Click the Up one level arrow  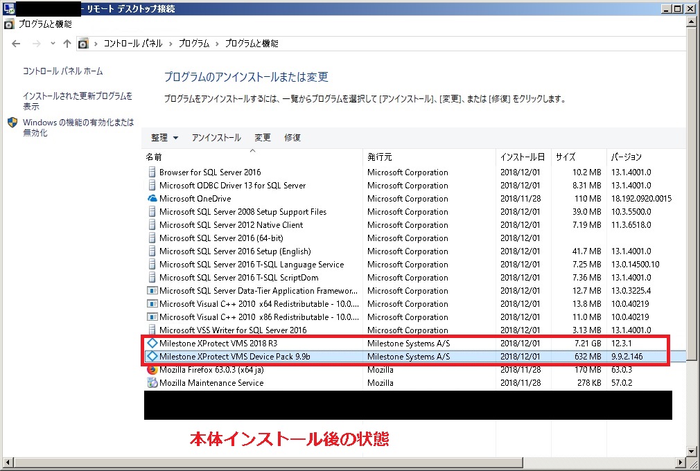pos(67,44)
